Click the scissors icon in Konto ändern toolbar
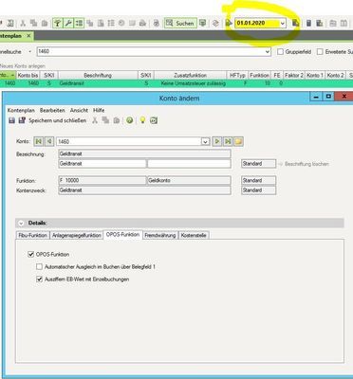This screenshot has height=379, width=353. tap(95, 120)
